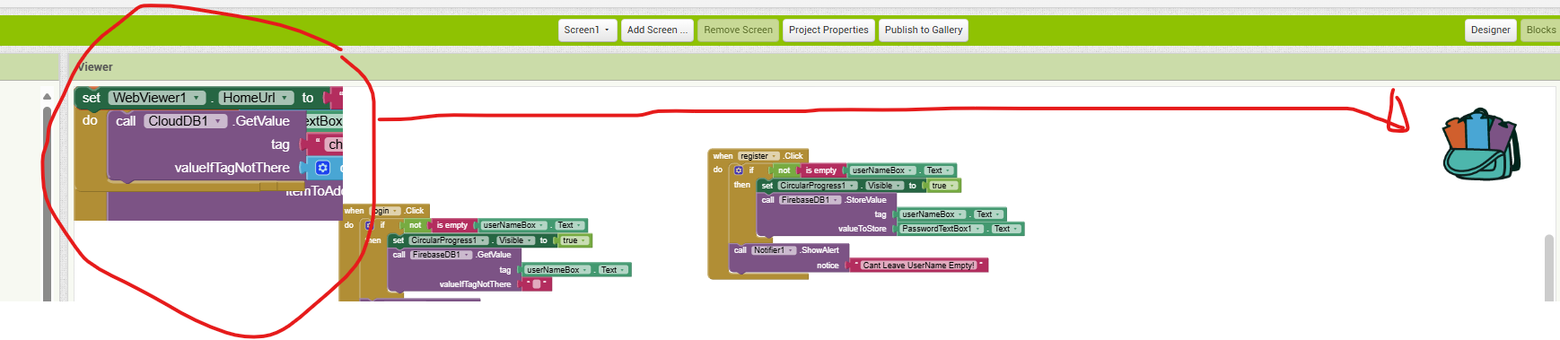The width and height of the screenshot is (1560, 340).
Task: Open Project Properties
Action: [x=828, y=30]
